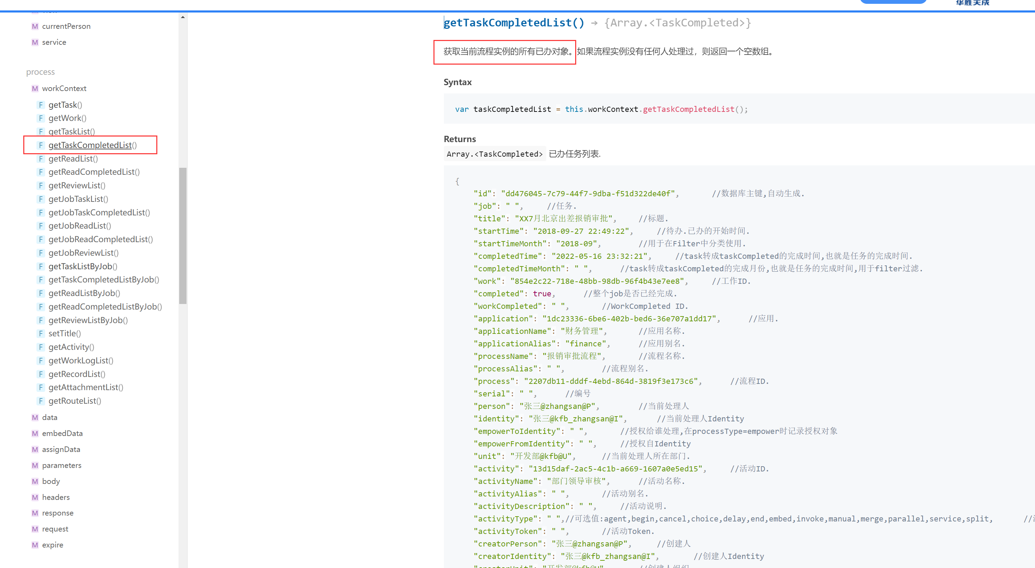Click the F icon beside getRouteList()
1035x568 pixels.
pos(41,401)
